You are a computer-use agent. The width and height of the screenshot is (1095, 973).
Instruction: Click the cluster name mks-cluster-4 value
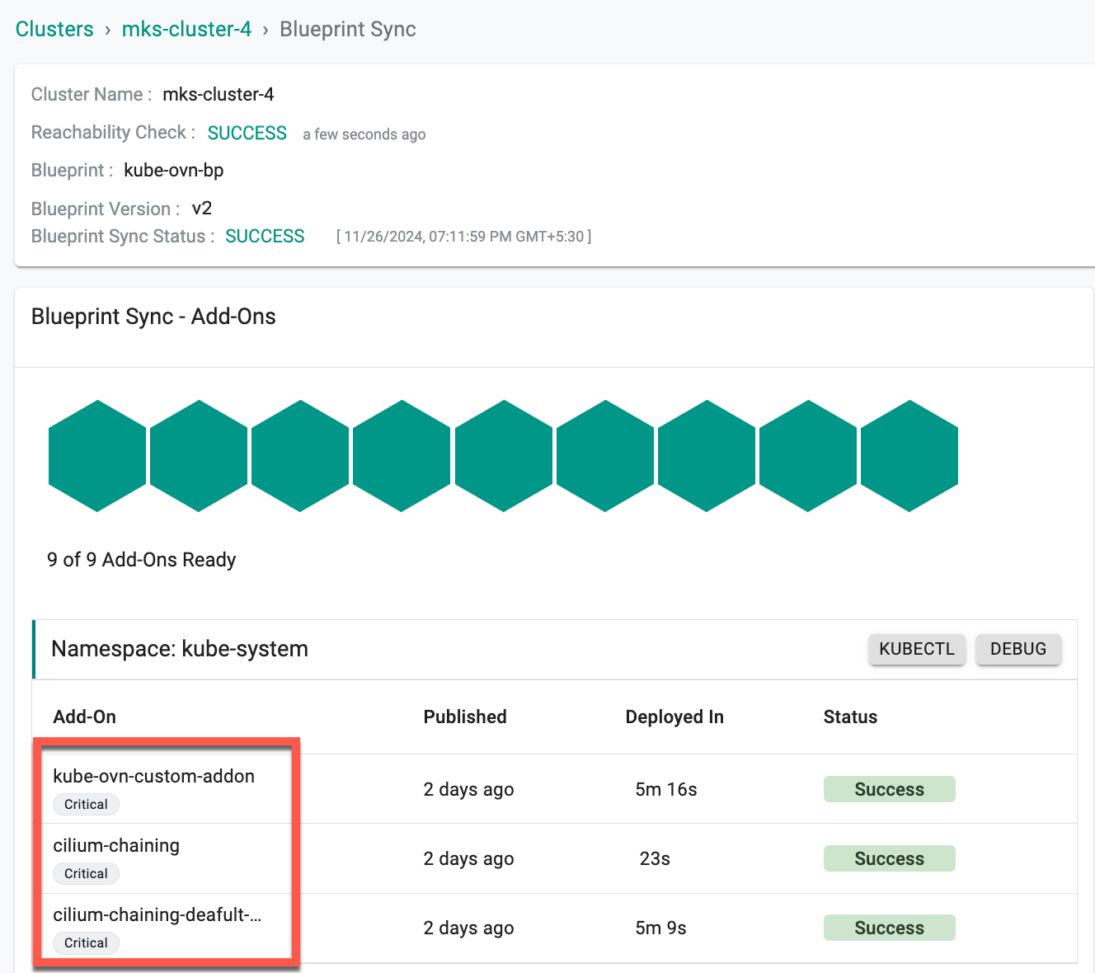pos(219,94)
